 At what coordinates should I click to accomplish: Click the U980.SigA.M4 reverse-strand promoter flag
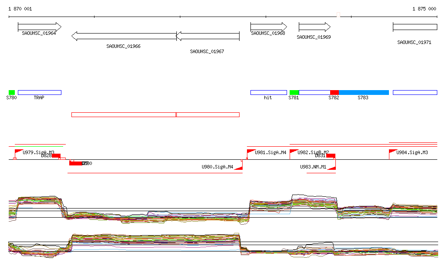coord(238,168)
